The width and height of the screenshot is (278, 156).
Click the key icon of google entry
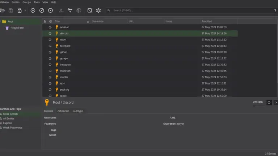pos(57,58)
